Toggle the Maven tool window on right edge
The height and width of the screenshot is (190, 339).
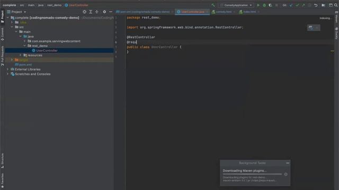(x=337, y=17)
